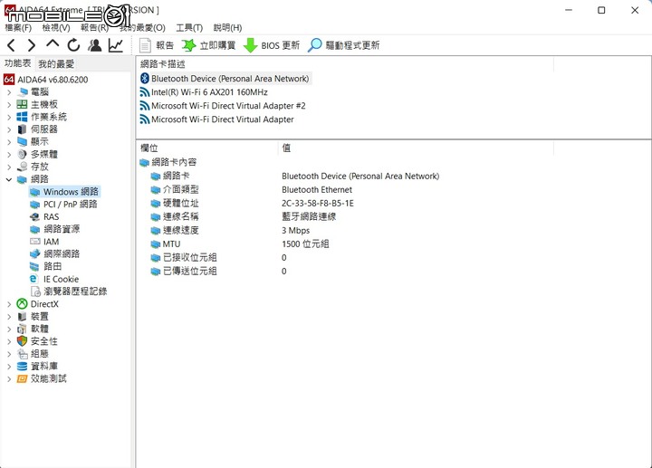
Task: Open the user manager person icon
Action: (95, 45)
